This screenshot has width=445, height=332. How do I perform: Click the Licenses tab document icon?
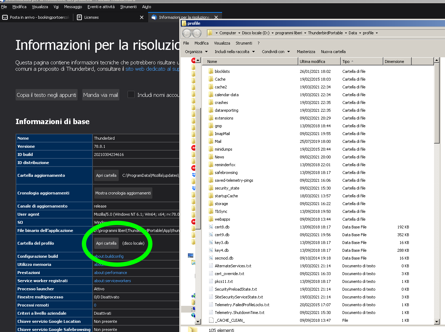[x=79, y=17]
